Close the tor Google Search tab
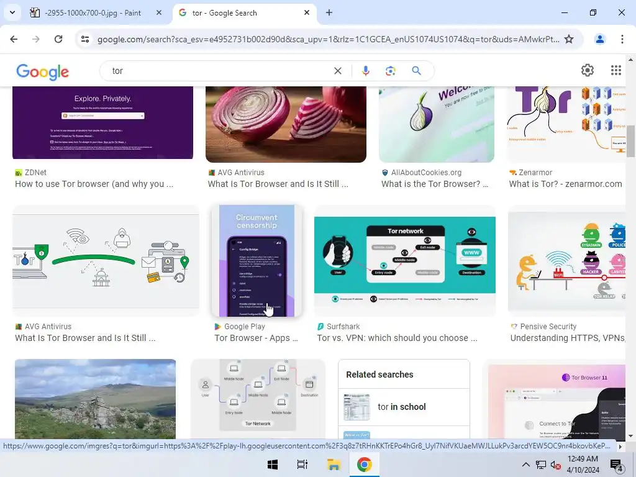 (x=307, y=12)
